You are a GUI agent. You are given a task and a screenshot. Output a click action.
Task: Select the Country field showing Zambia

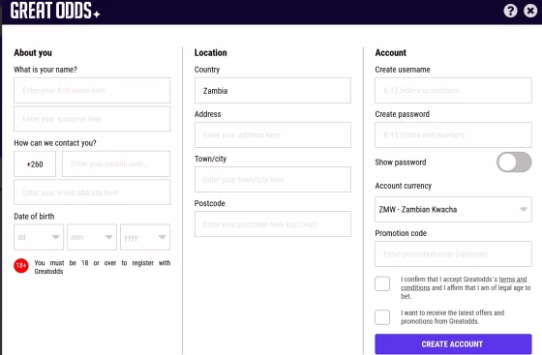pyautogui.click(x=273, y=90)
